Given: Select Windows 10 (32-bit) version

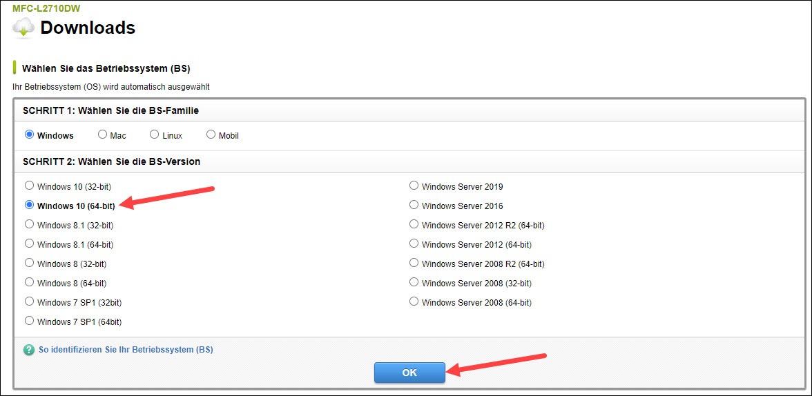Looking at the screenshot, I should pyautogui.click(x=29, y=186).
